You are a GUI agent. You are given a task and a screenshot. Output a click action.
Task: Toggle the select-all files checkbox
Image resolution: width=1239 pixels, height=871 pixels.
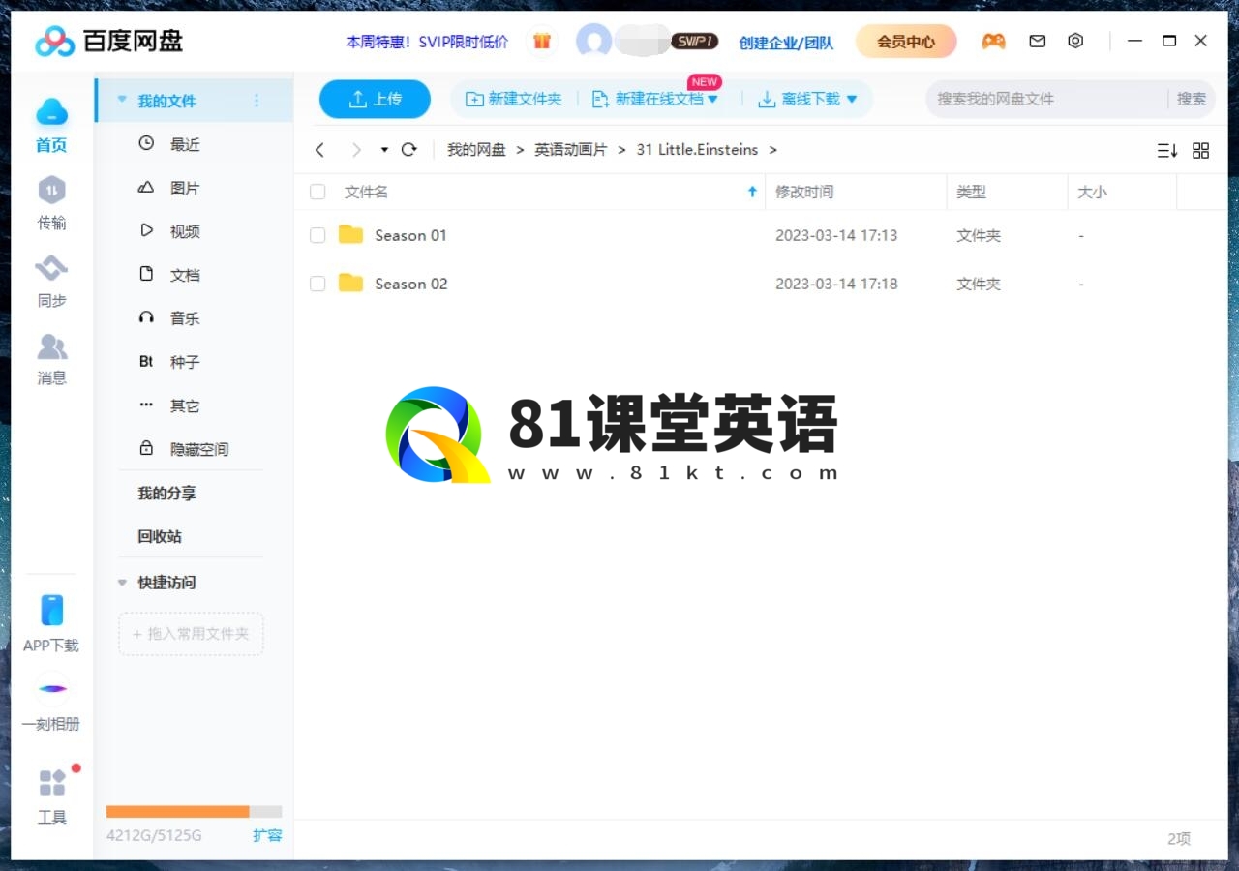[317, 192]
